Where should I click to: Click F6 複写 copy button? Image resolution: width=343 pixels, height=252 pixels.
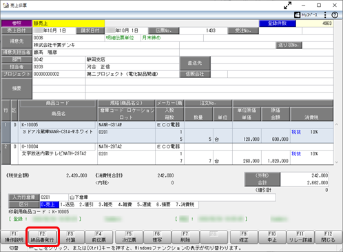point(157,237)
